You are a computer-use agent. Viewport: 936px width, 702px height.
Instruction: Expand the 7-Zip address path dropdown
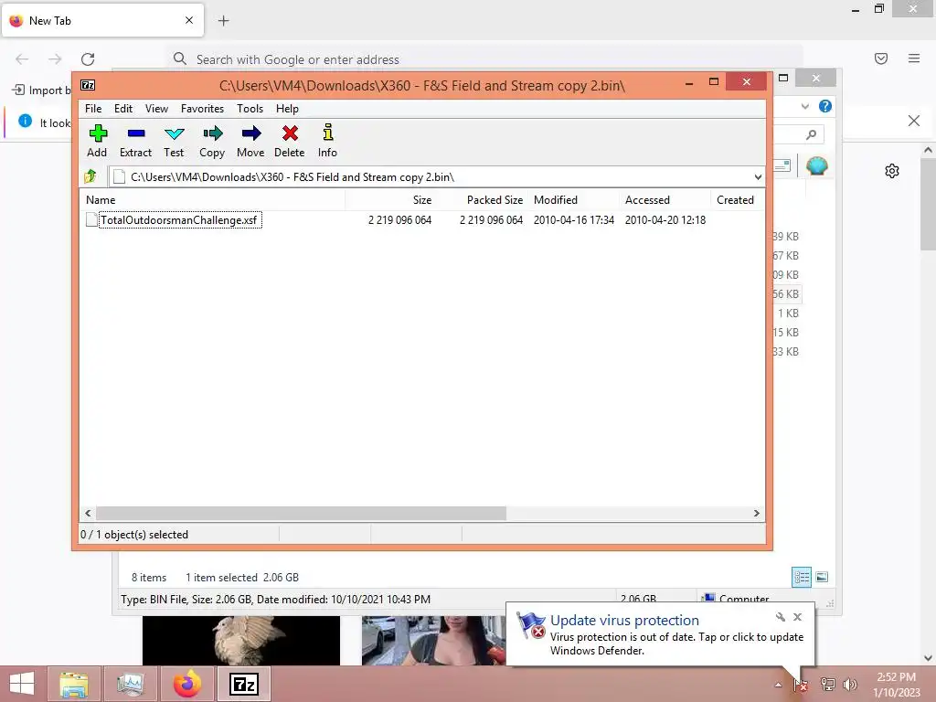(x=758, y=177)
